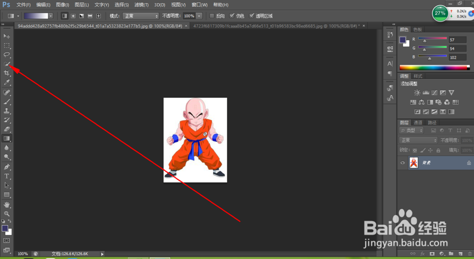Collapse the right panel dock
The width and height of the screenshot is (474, 259).
click(x=393, y=24)
